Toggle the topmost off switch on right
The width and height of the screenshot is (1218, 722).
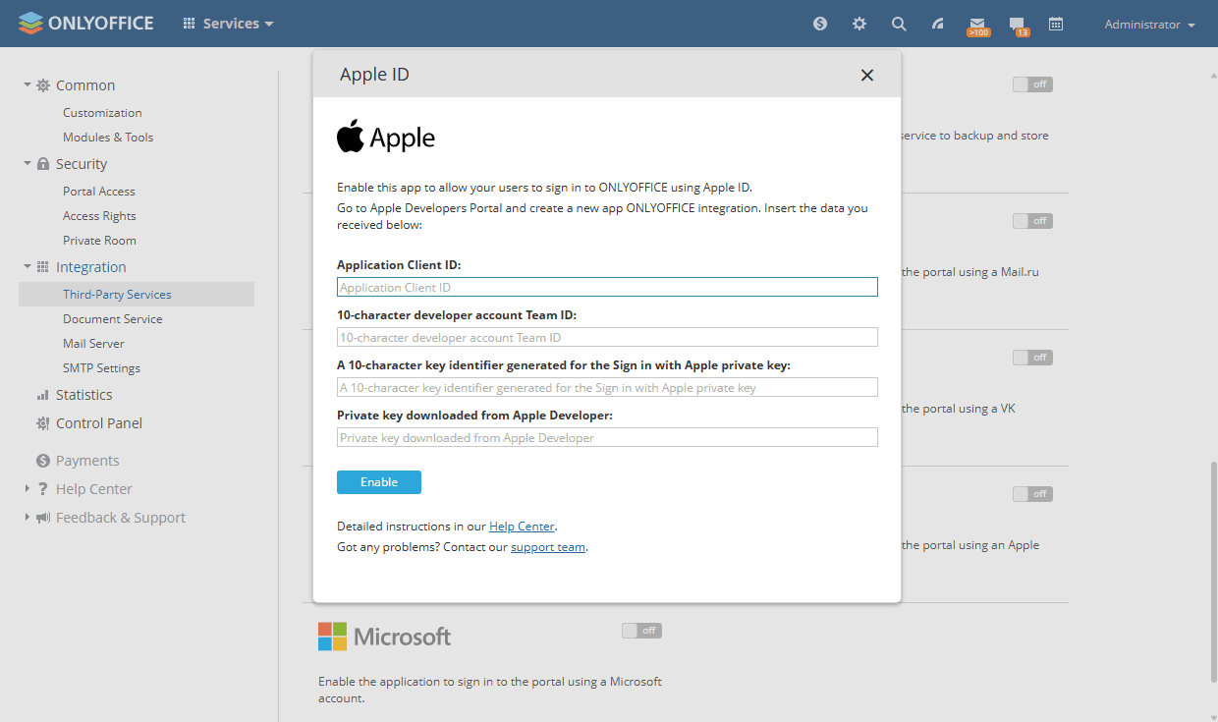coord(1032,84)
